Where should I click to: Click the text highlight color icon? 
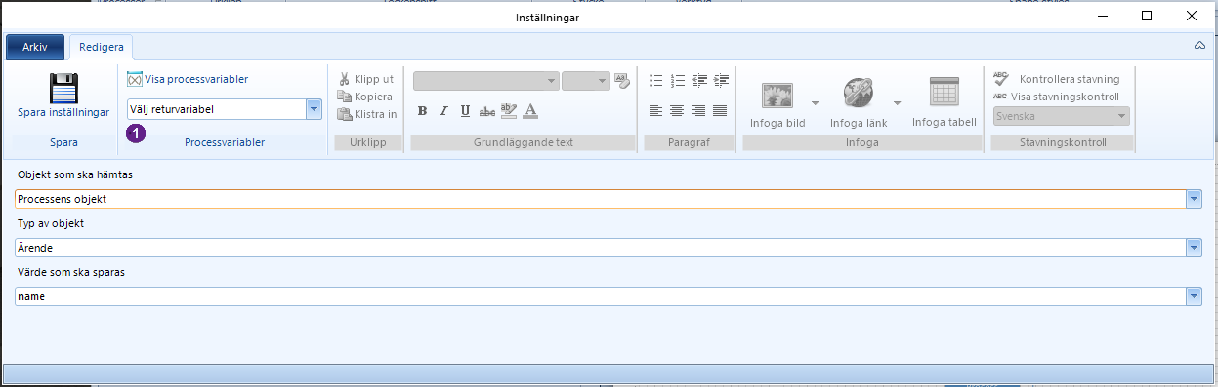click(x=509, y=110)
